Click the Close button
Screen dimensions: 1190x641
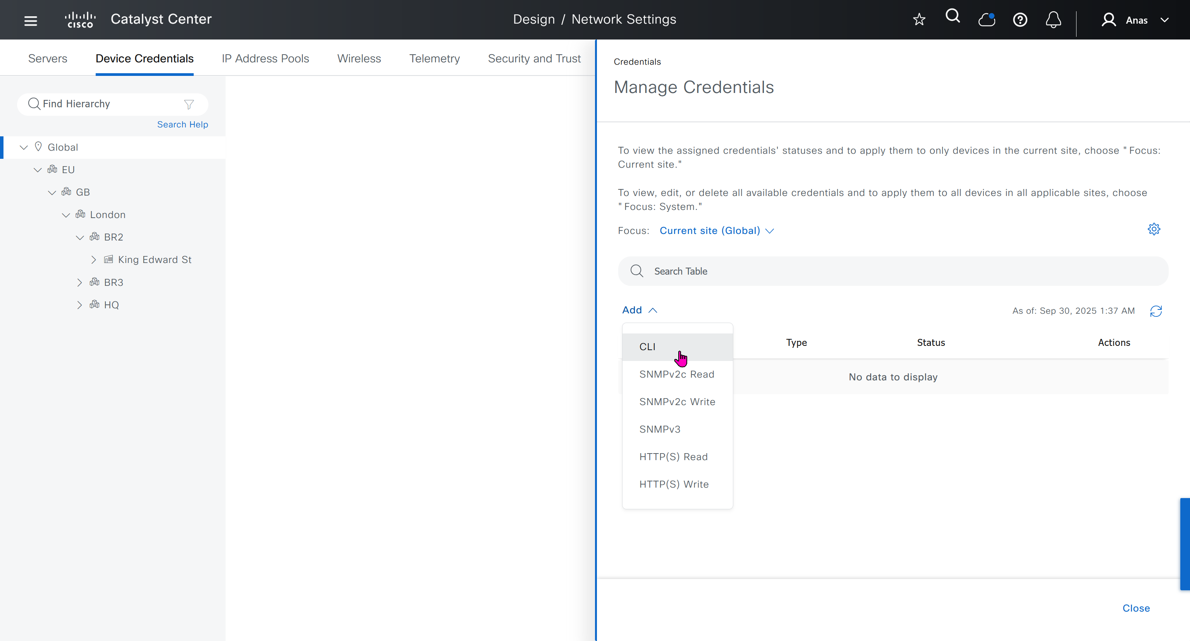point(1136,608)
